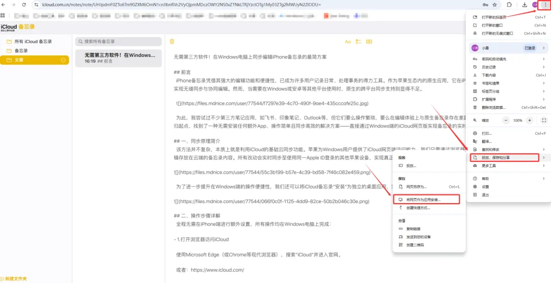This screenshot has height=283, width=551.
Task: Insert a checklist with the checklist icon
Action: (x=359, y=41)
